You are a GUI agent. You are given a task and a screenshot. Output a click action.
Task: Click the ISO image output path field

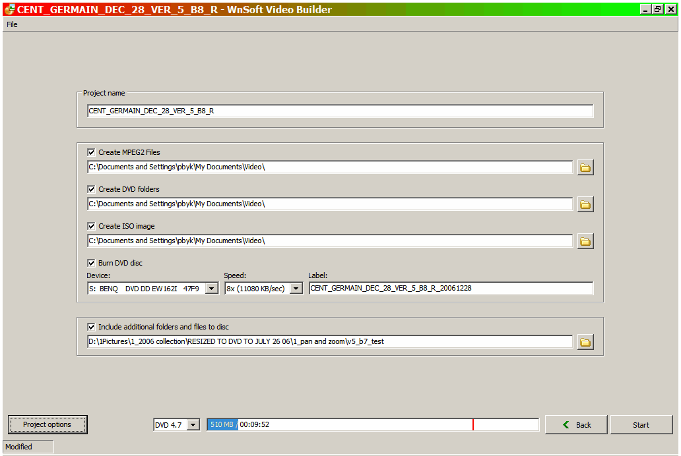coord(330,241)
